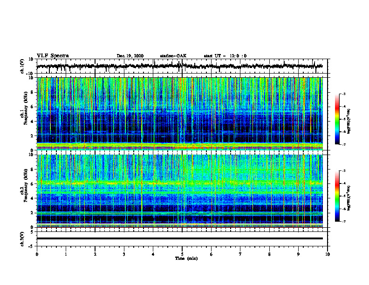Click the "-4" label on ch.2 color bar
Image resolution: width=369 pixels, height=285 pixels.
tap(343, 183)
